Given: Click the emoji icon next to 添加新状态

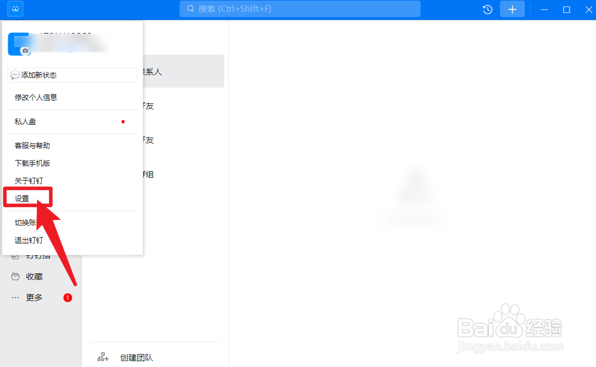Looking at the screenshot, I should tap(15, 75).
